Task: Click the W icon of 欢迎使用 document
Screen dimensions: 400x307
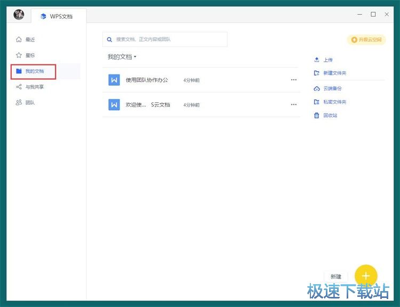Action: [x=114, y=105]
